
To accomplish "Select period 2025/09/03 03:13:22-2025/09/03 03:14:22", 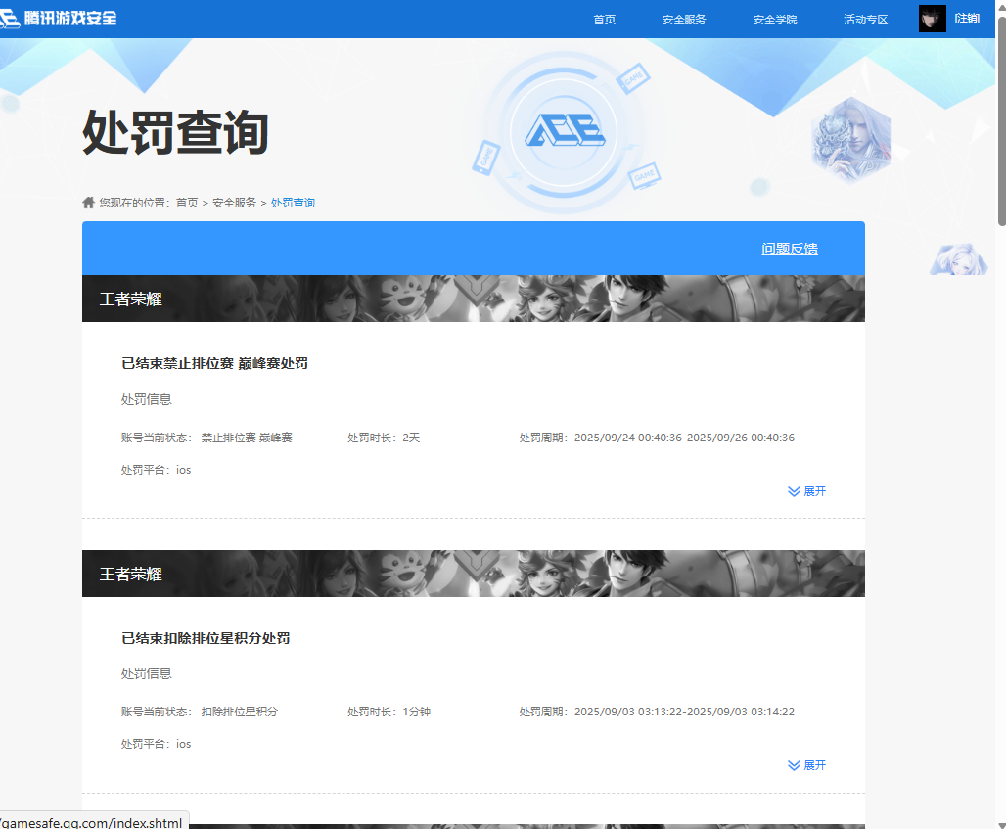I will [x=684, y=712].
